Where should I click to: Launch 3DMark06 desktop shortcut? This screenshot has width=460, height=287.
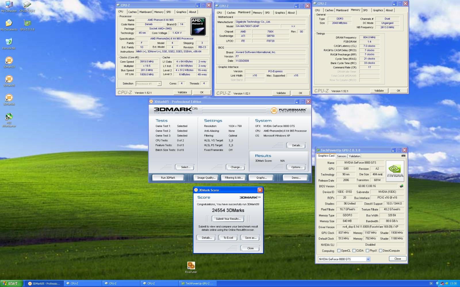9,100
